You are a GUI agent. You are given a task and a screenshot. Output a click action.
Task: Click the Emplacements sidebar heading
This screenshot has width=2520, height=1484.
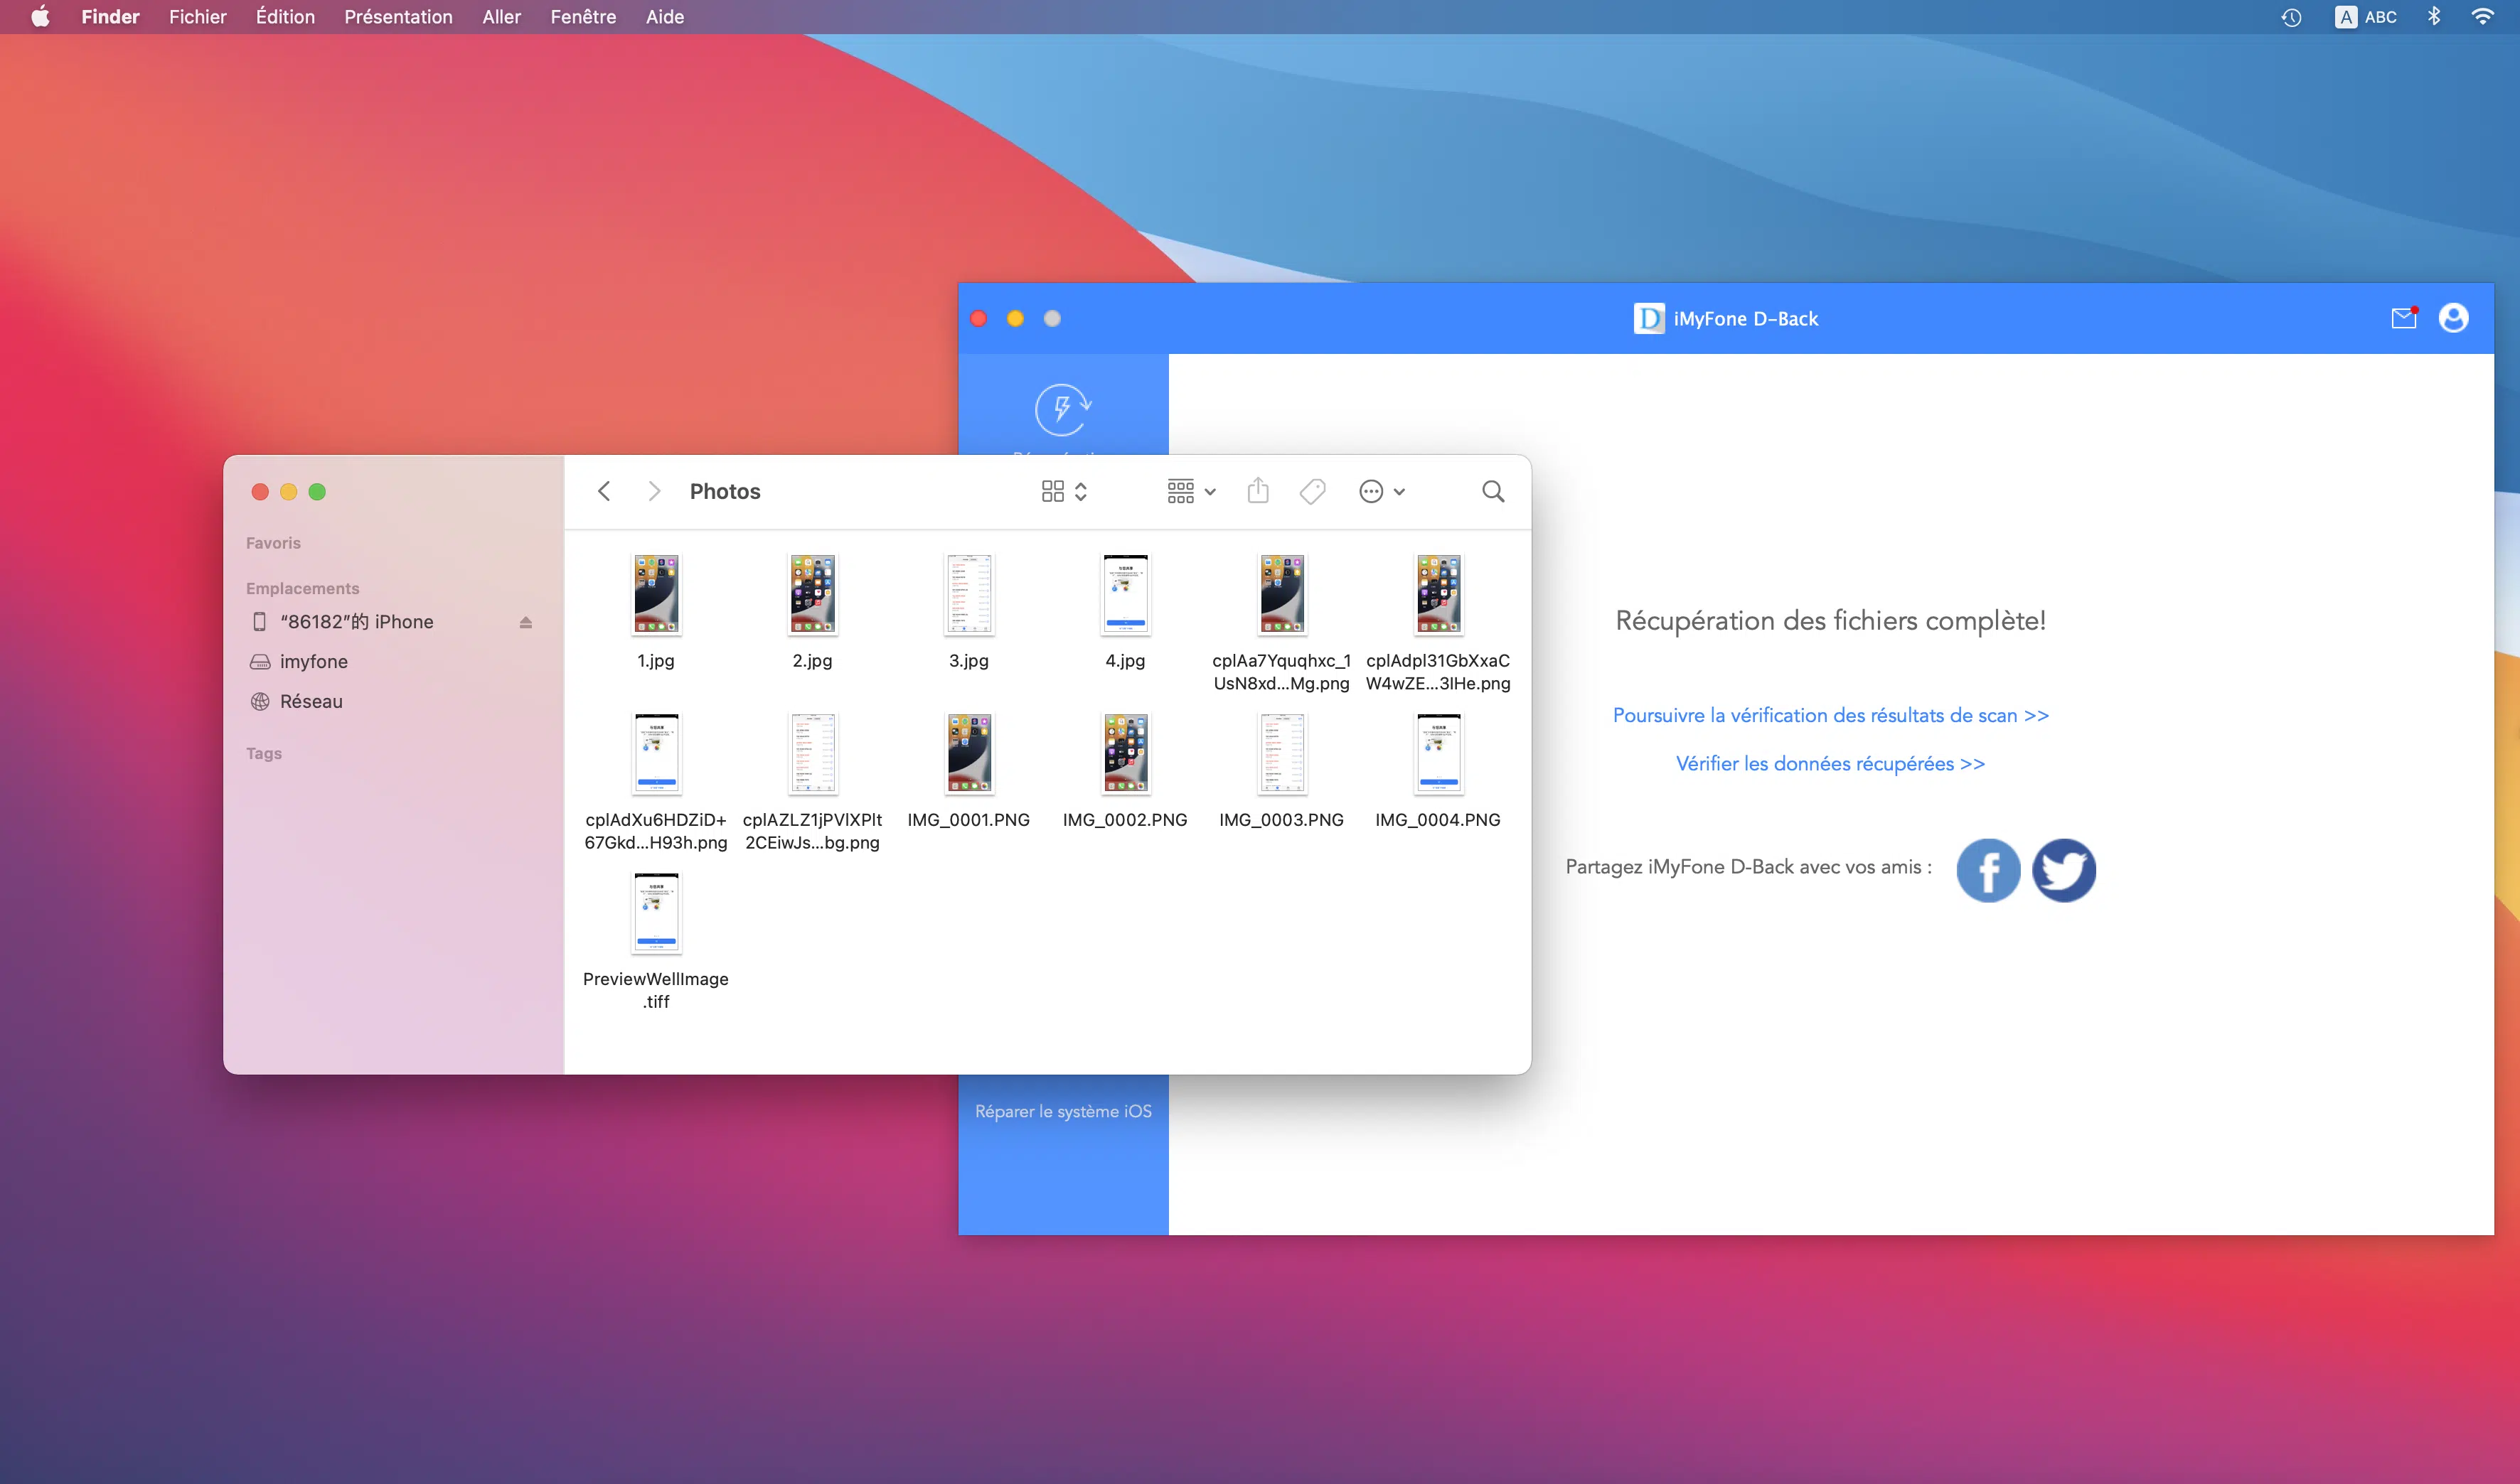(x=302, y=588)
